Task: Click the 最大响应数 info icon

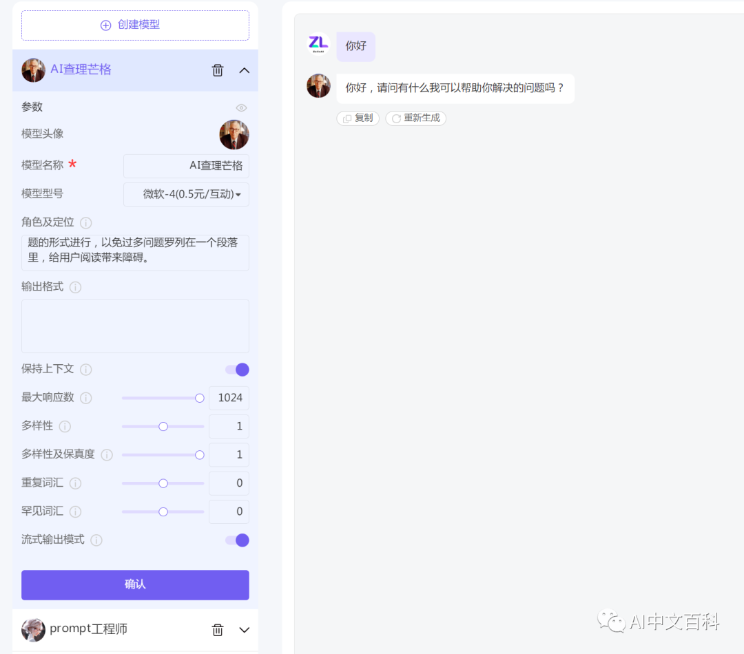Action: 85,398
